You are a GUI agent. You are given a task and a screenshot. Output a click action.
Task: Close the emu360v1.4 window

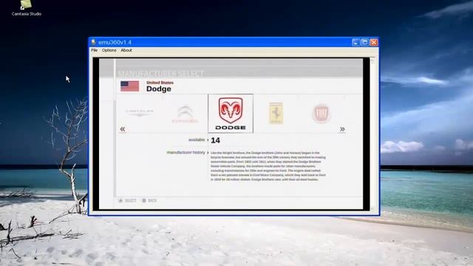point(374,43)
